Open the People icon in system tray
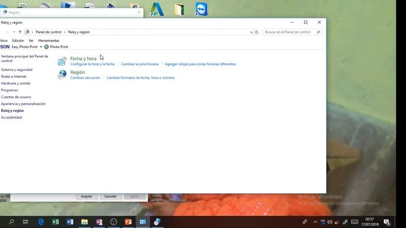The width and height of the screenshot is (406, 228). [x=304, y=222]
